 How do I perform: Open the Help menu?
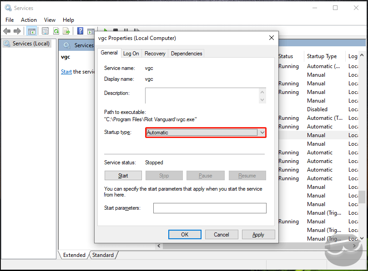click(68, 20)
